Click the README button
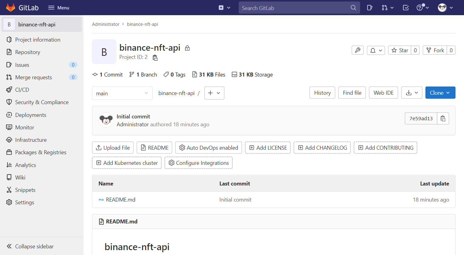The image size is (464, 255). point(154,148)
